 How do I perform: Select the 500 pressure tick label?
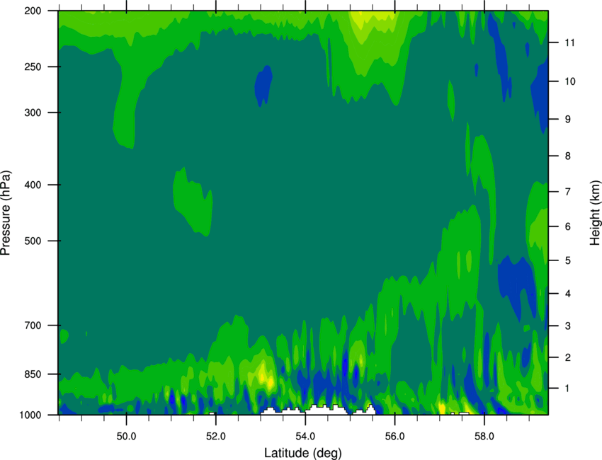33,241
